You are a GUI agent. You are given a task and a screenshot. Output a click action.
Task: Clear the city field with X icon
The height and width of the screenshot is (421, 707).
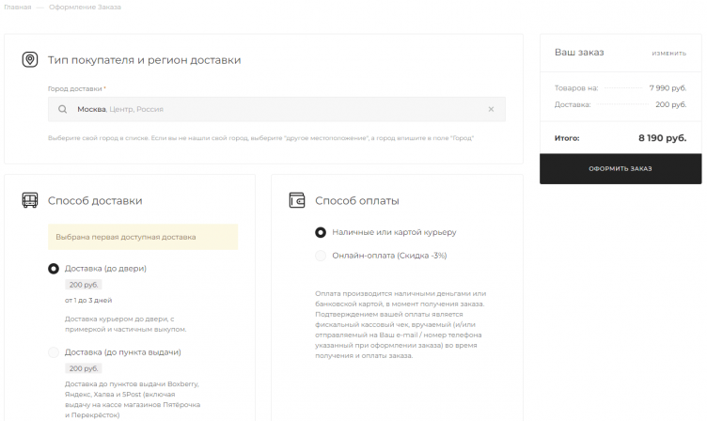[491, 109]
